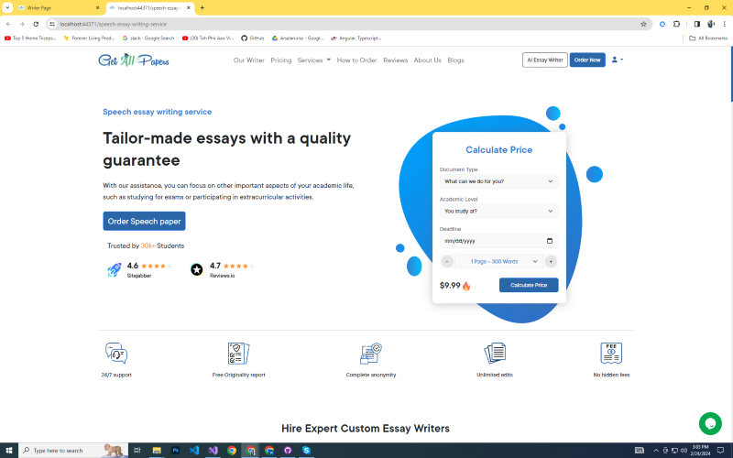733x458 pixels.
Task: Open Task View on the taskbar
Action: (137, 450)
